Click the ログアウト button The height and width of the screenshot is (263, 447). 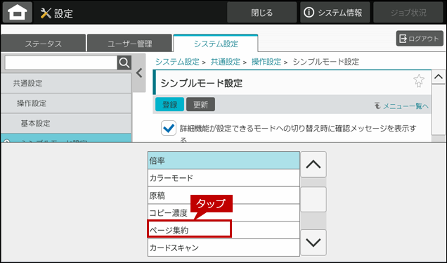click(x=420, y=39)
